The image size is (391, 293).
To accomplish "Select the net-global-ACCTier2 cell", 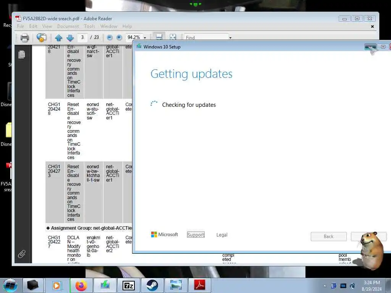I will pyautogui.click(x=113, y=244).
